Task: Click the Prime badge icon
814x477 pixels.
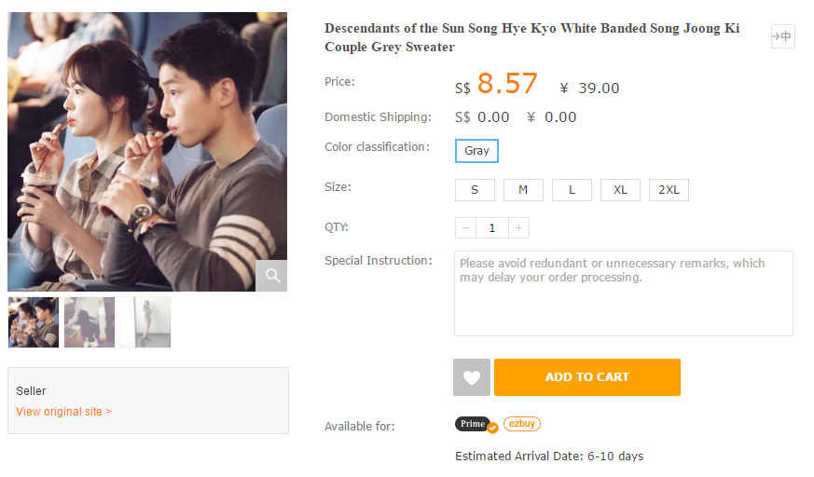Action: pos(475,424)
